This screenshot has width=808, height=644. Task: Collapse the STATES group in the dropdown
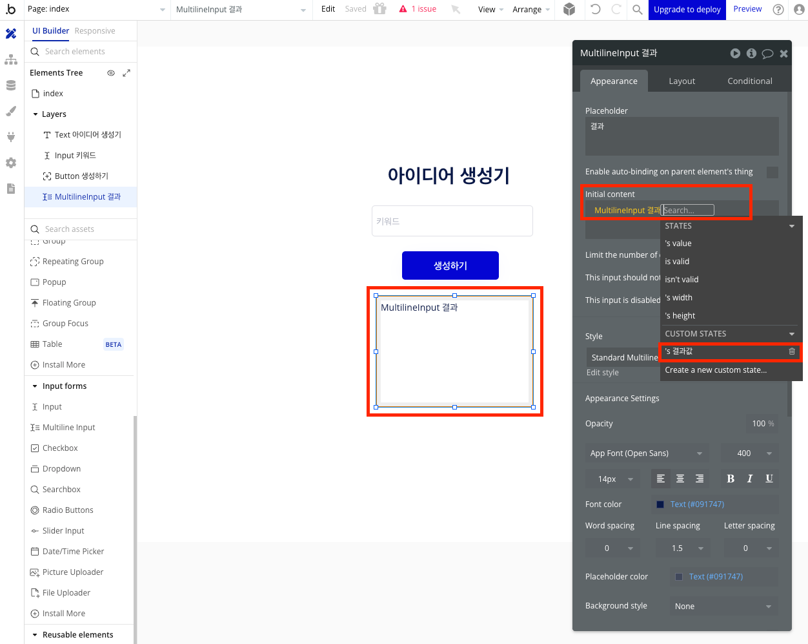pyautogui.click(x=792, y=226)
